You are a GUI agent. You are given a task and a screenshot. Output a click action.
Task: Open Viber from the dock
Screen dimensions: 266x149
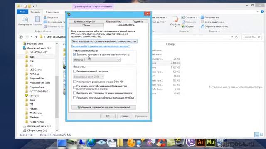tap(190, 142)
